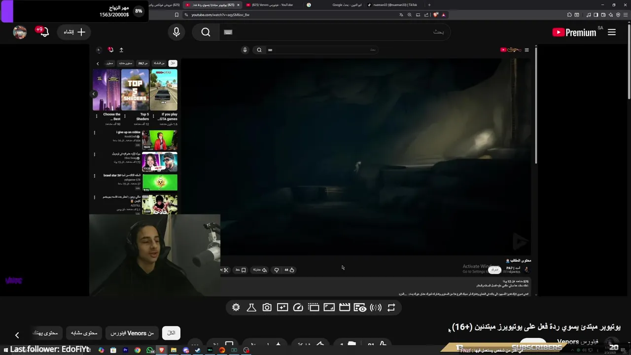The height and width of the screenshot is (355, 631).
Task: Click the embedded page's search magnifier icon
Action: point(259,50)
